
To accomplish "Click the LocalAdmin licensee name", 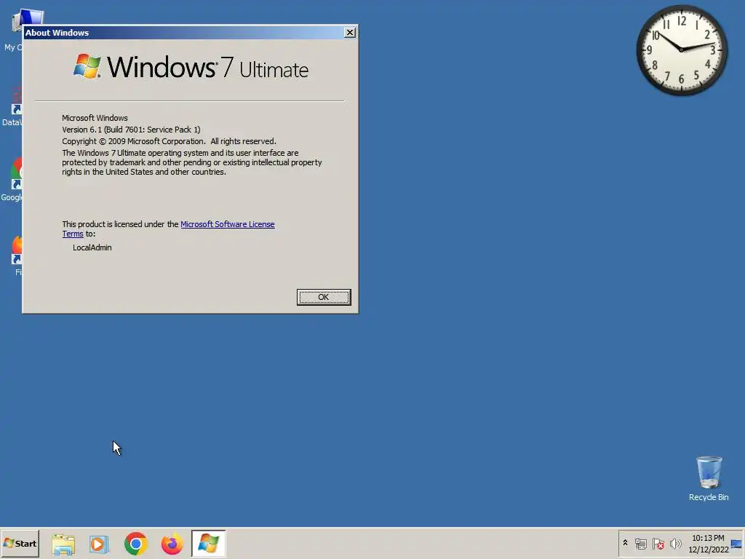I will [92, 247].
